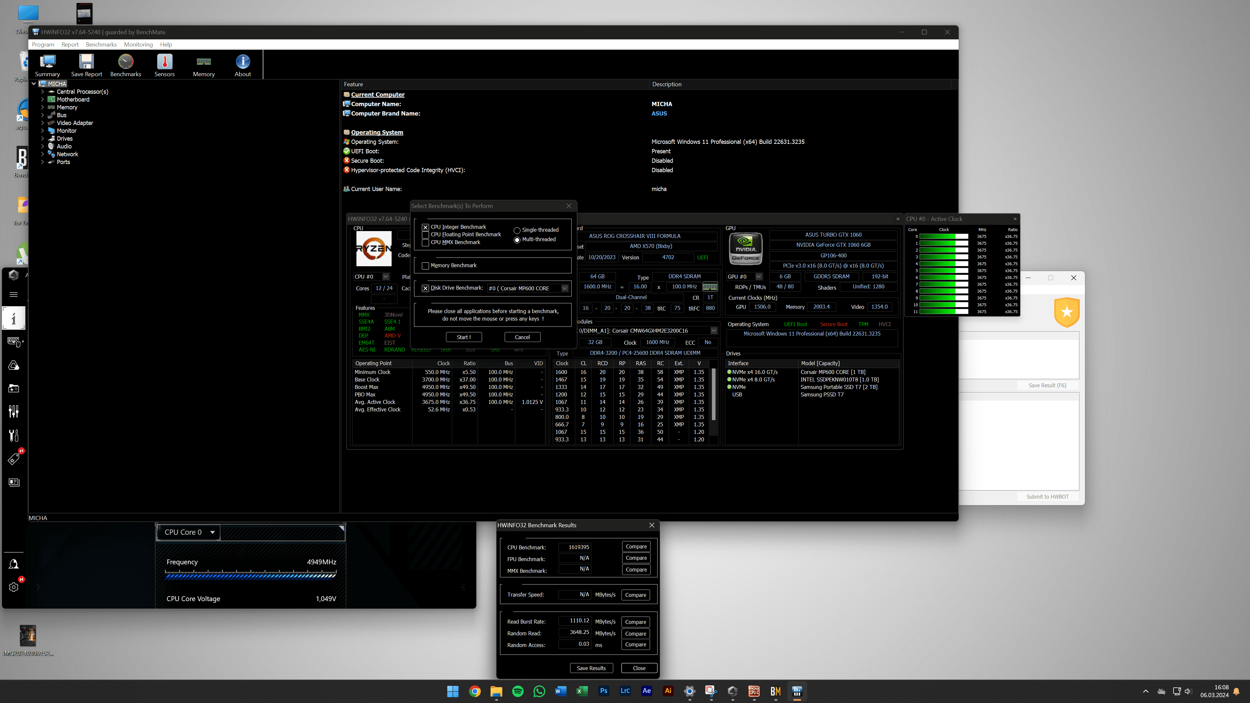Select the info icon in Armoury Crate sidebar
This screenshot has width=1250, height=703.
(14, 318)
